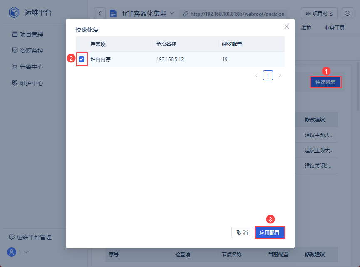Image resolution: width=360 pixels, height=267 pixels.
Task: Close the 快速修复 dialog
Action: (286, 27)
